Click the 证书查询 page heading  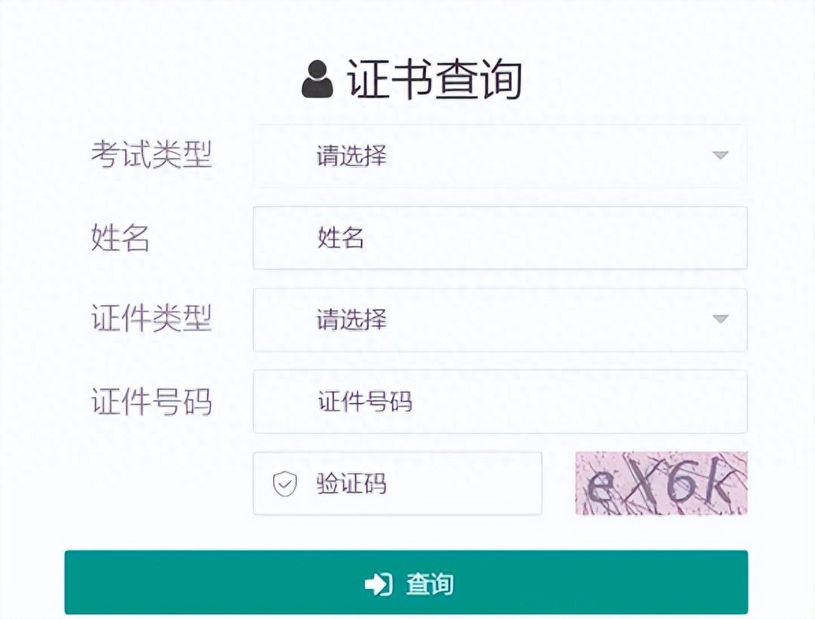tap(435, 79)
